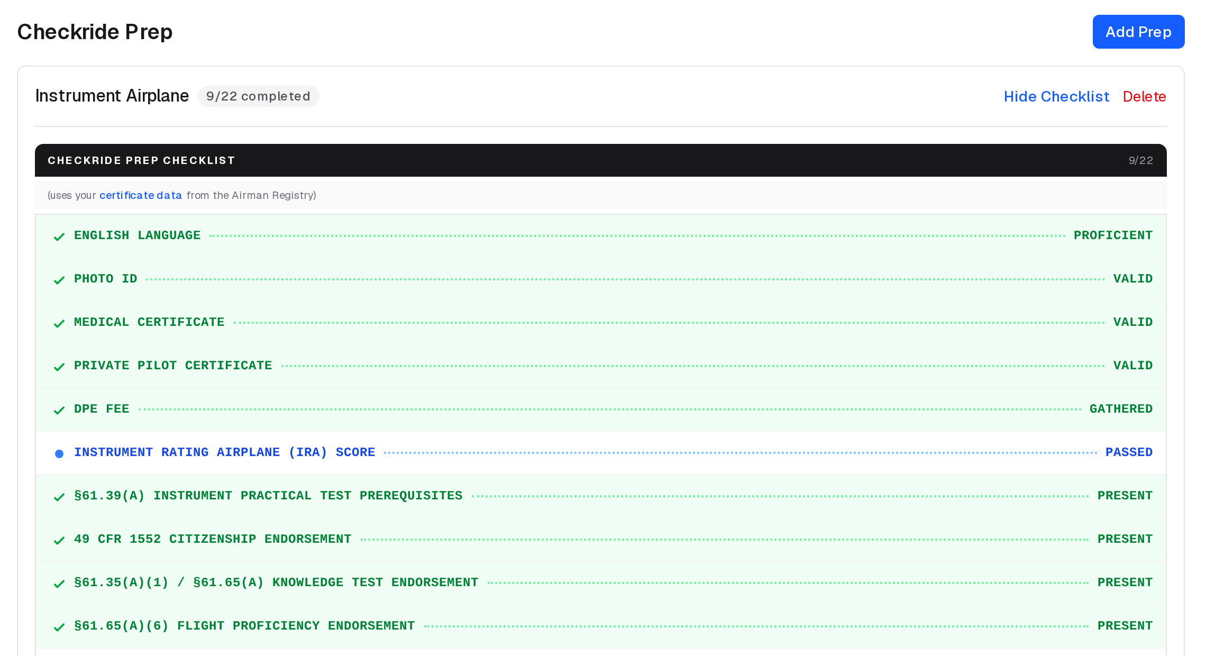This screenshot has width=1206, height=656.
Task: Click the PROFICIENT status value
Action: [x=1113, y=235]
